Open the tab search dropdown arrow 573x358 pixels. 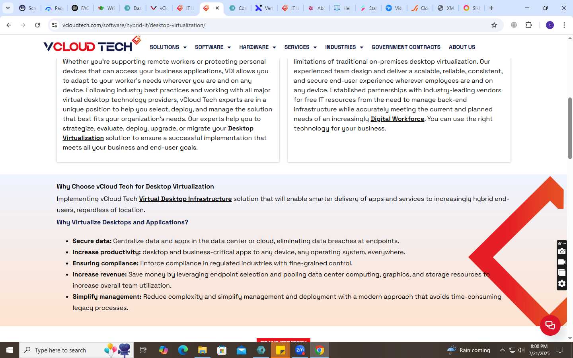tap(8, 8)
